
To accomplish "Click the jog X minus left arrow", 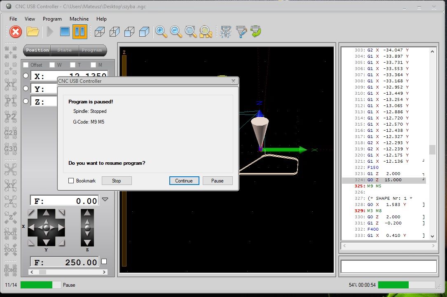I will coord(32,227).
